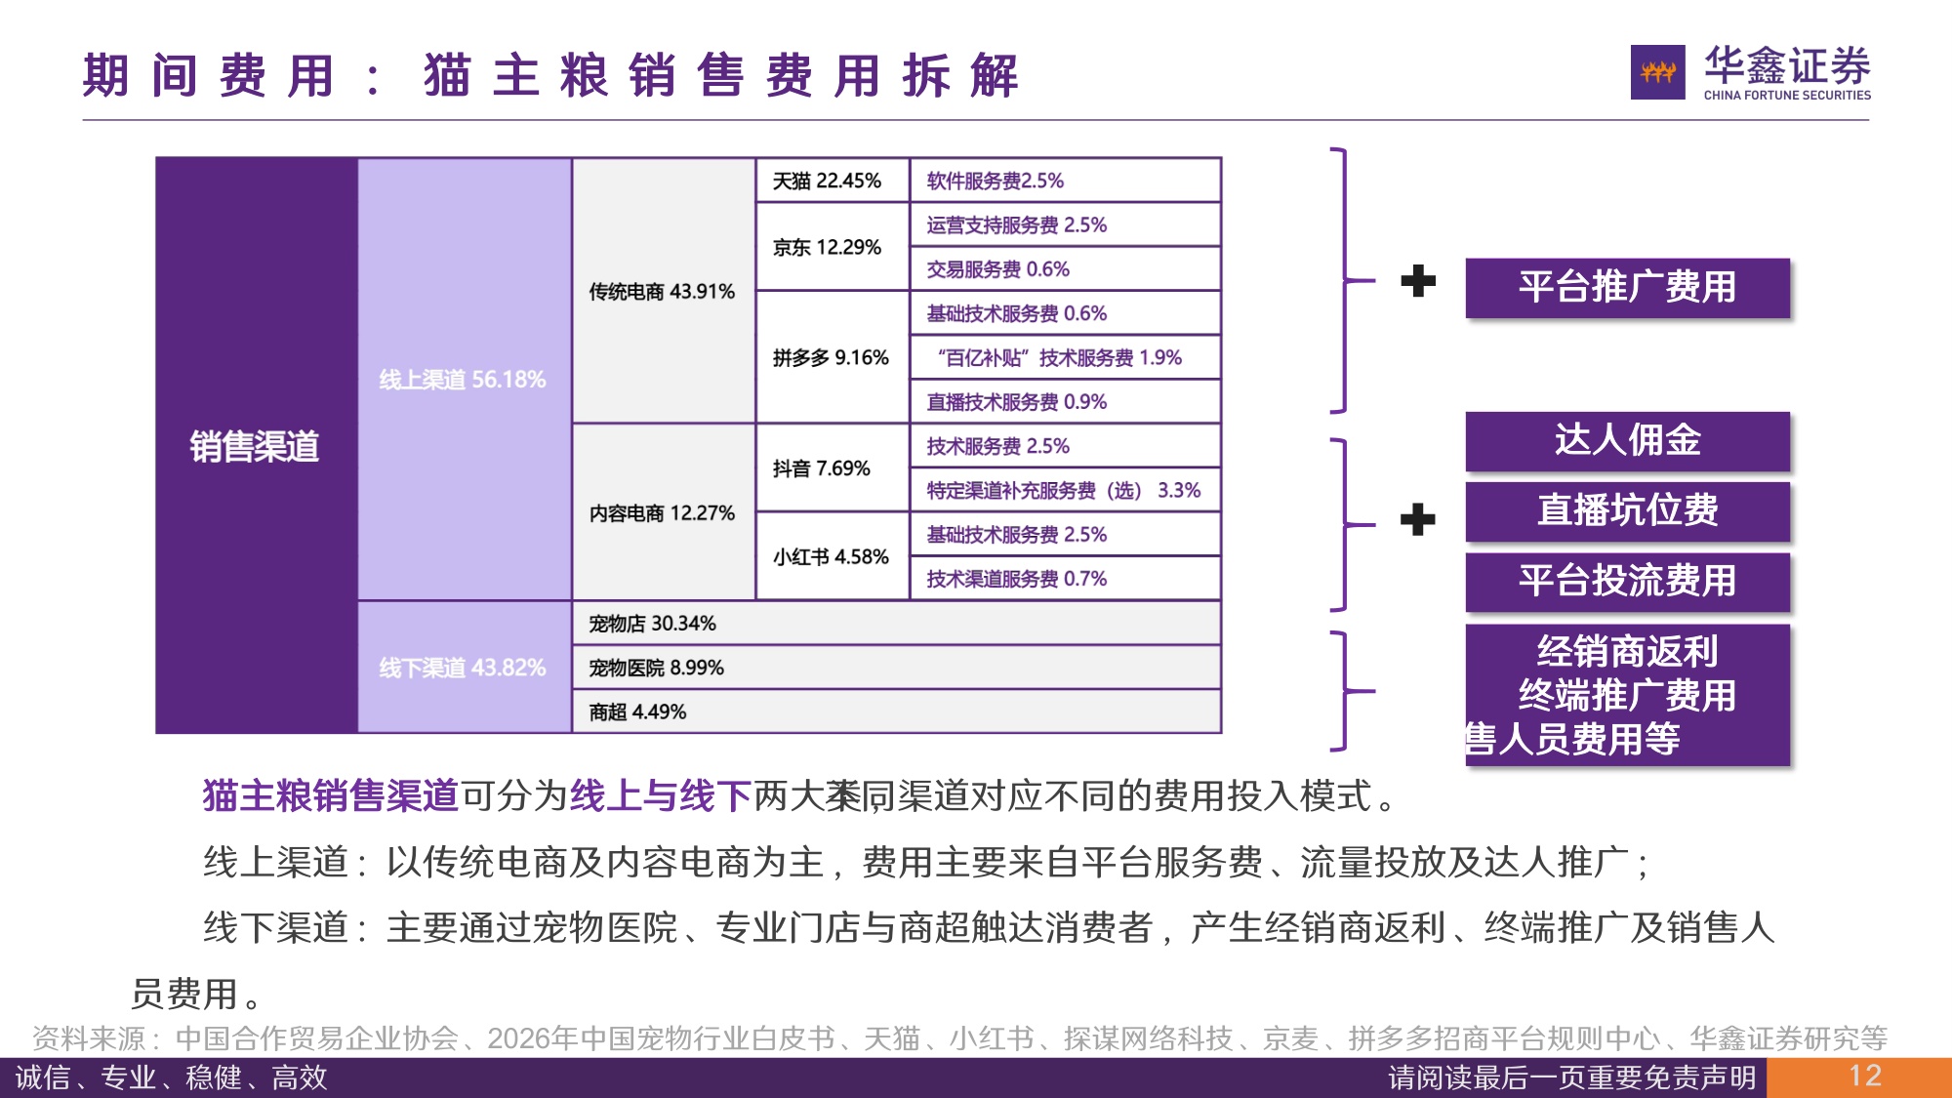
Task: Click the 请阅读最后一页重要免责声明 footer notice
Action: pos(1572,1078)
